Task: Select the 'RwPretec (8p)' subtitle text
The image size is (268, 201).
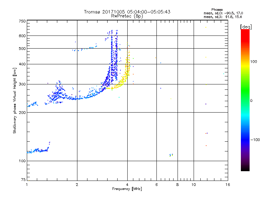Action: [x=127, y=16]
